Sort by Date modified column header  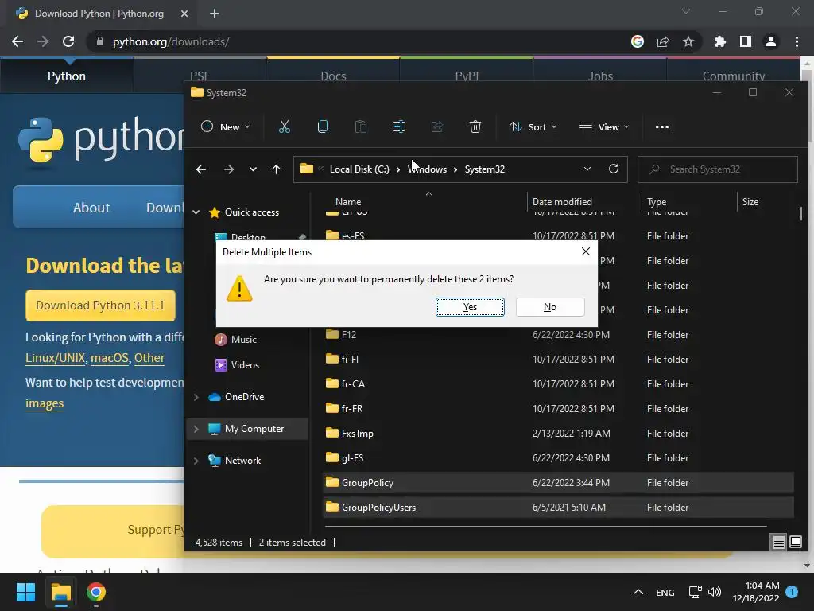562,201
